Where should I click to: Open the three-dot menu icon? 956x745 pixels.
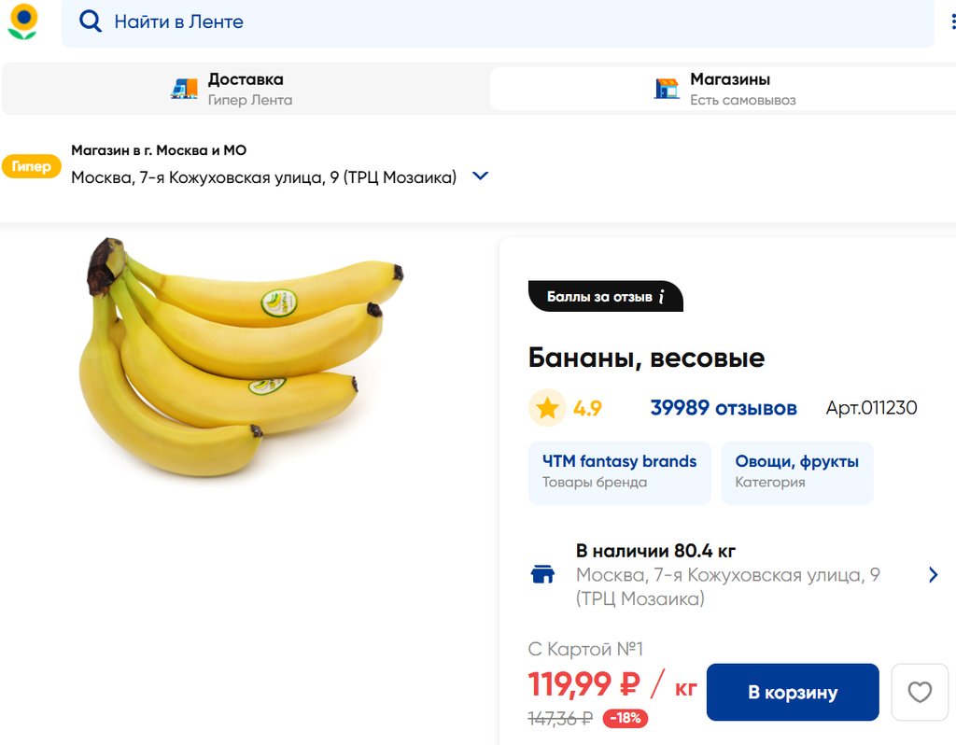[x=952, y=21]
